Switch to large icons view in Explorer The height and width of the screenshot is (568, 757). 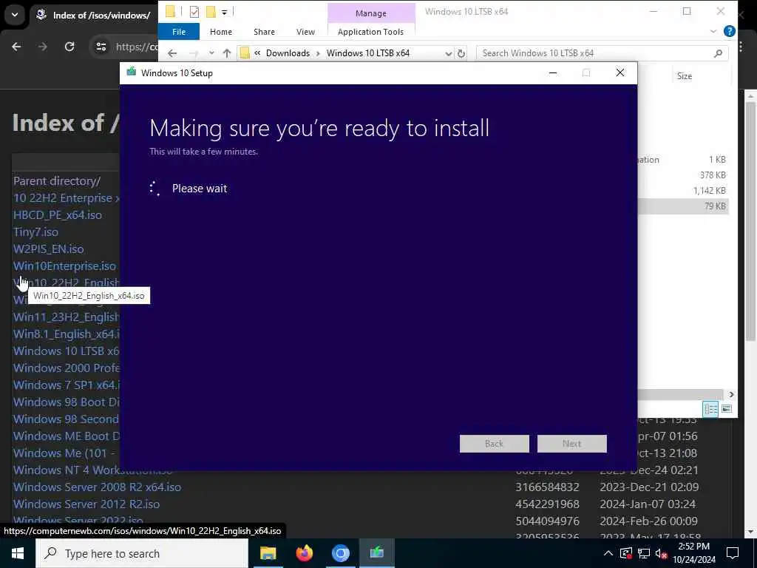pos(726,409)
